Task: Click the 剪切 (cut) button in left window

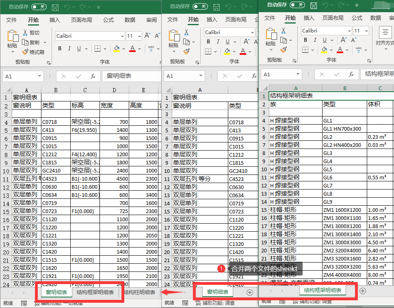Action: pyautogui.click(x=31, y=33)
